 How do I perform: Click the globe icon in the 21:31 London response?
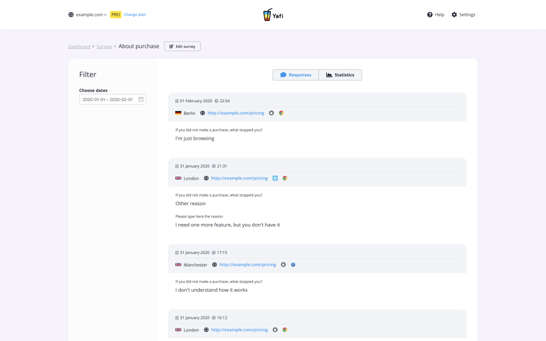tap(206, 178)
